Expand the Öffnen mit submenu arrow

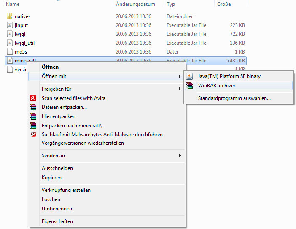pyautogui.click(x=180, y=76)
